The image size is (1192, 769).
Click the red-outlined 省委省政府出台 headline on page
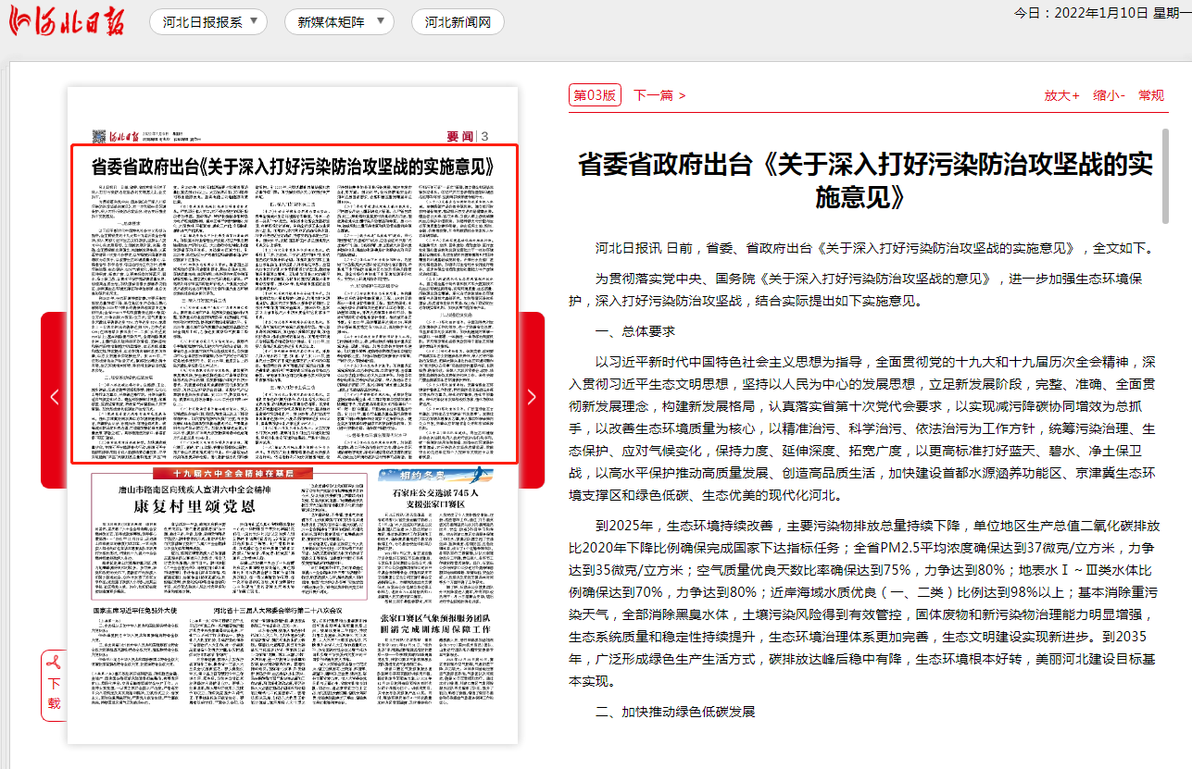tap(293, 167)
